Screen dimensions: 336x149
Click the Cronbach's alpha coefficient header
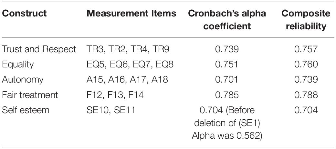(227, 20)
